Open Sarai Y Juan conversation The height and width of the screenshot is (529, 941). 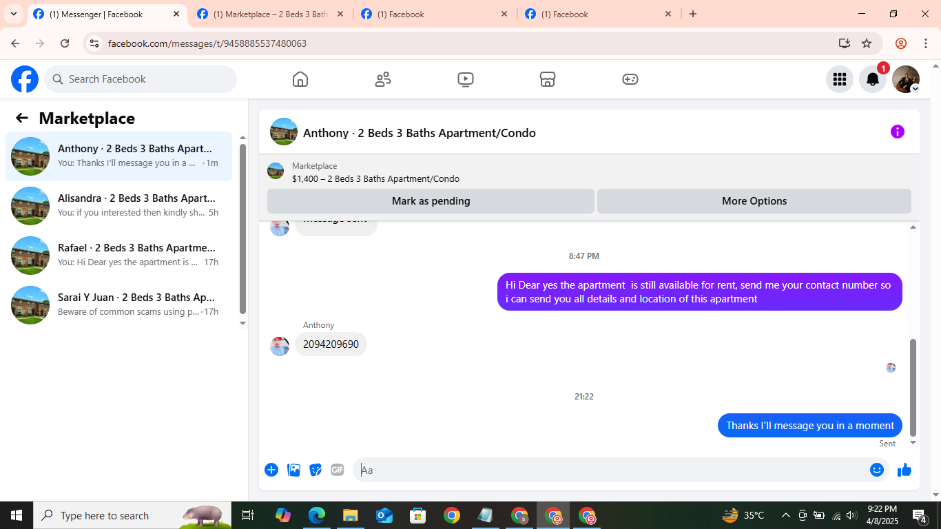coord(119,305)
